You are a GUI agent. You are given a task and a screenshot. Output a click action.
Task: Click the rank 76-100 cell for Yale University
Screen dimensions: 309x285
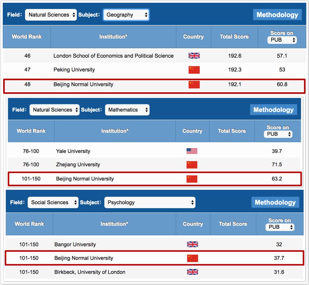31,151
